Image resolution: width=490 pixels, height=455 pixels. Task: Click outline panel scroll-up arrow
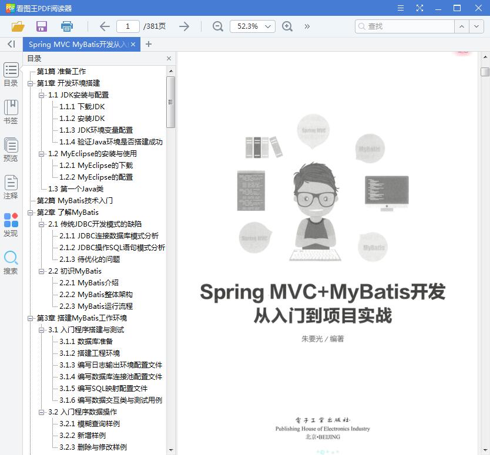171,71
